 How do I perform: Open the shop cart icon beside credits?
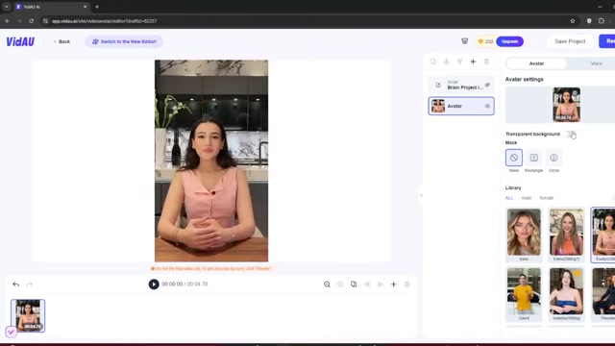[x=464, y=41]
